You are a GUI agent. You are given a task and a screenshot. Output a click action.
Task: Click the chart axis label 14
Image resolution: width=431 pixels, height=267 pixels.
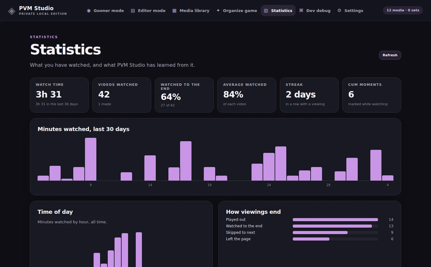(150, 185)
